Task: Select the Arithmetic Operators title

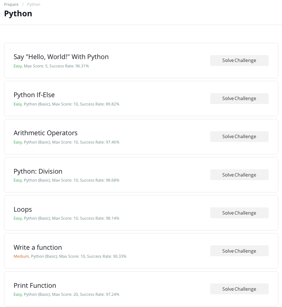Action: tap(45, 133)
